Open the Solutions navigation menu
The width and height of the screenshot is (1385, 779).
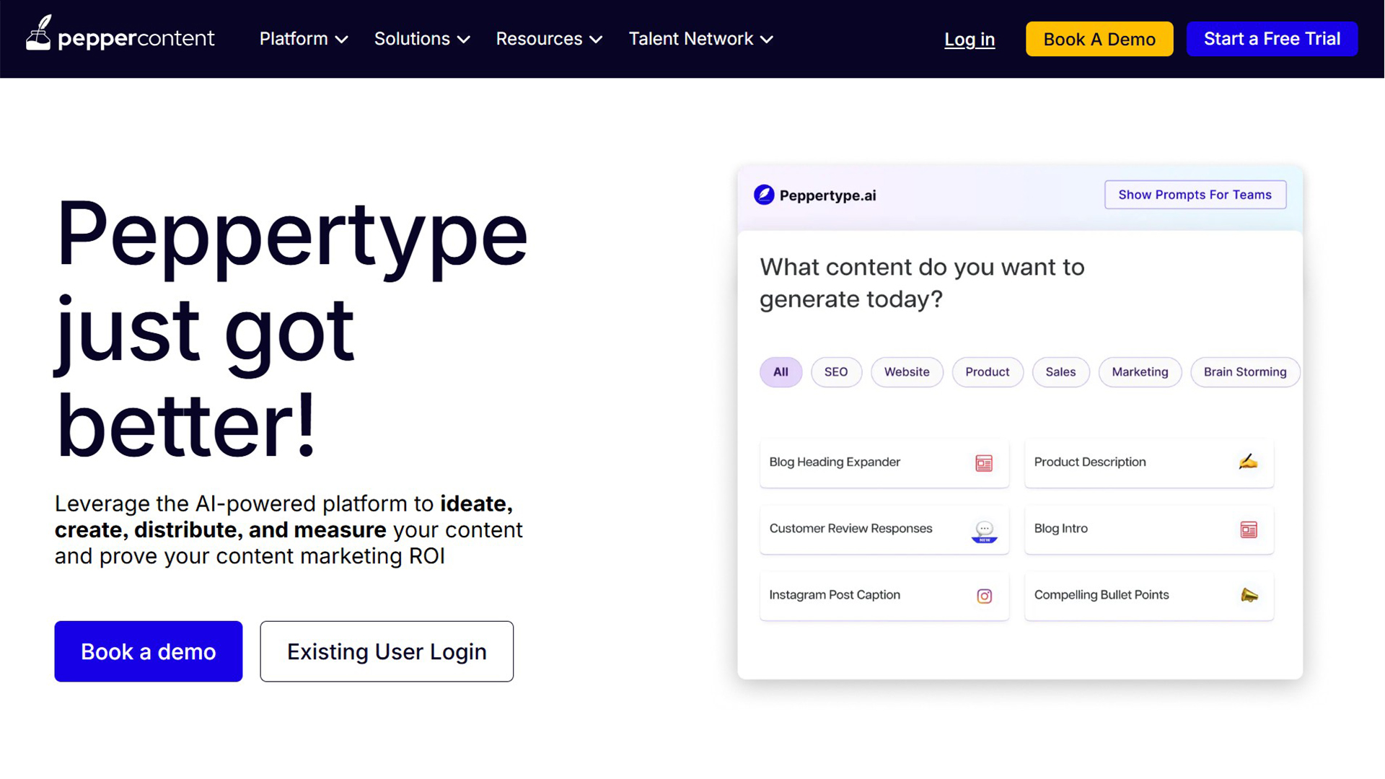click(x=422, y=39)
